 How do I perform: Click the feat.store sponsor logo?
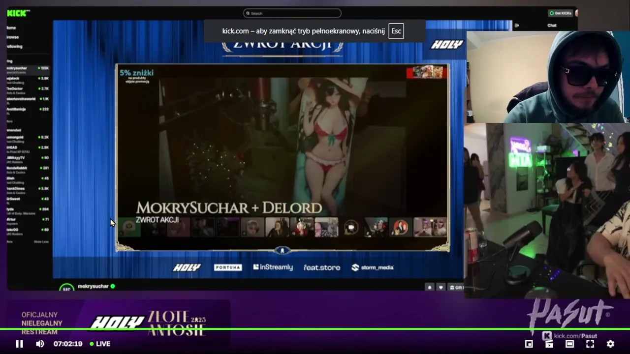322,267
